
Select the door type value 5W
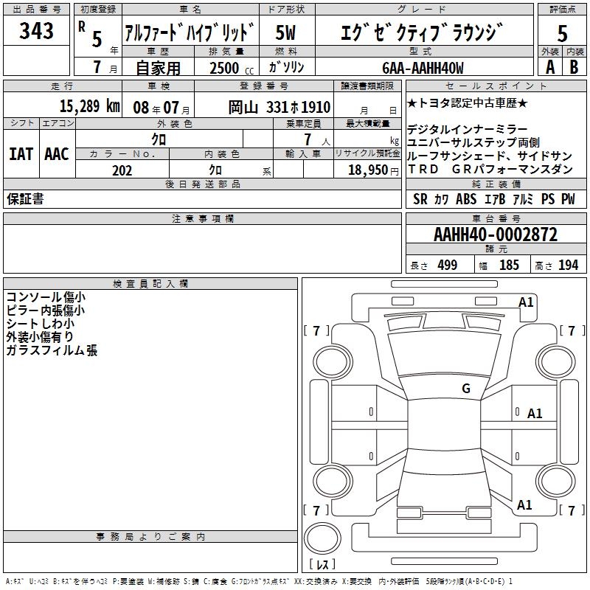pos(285,32)
